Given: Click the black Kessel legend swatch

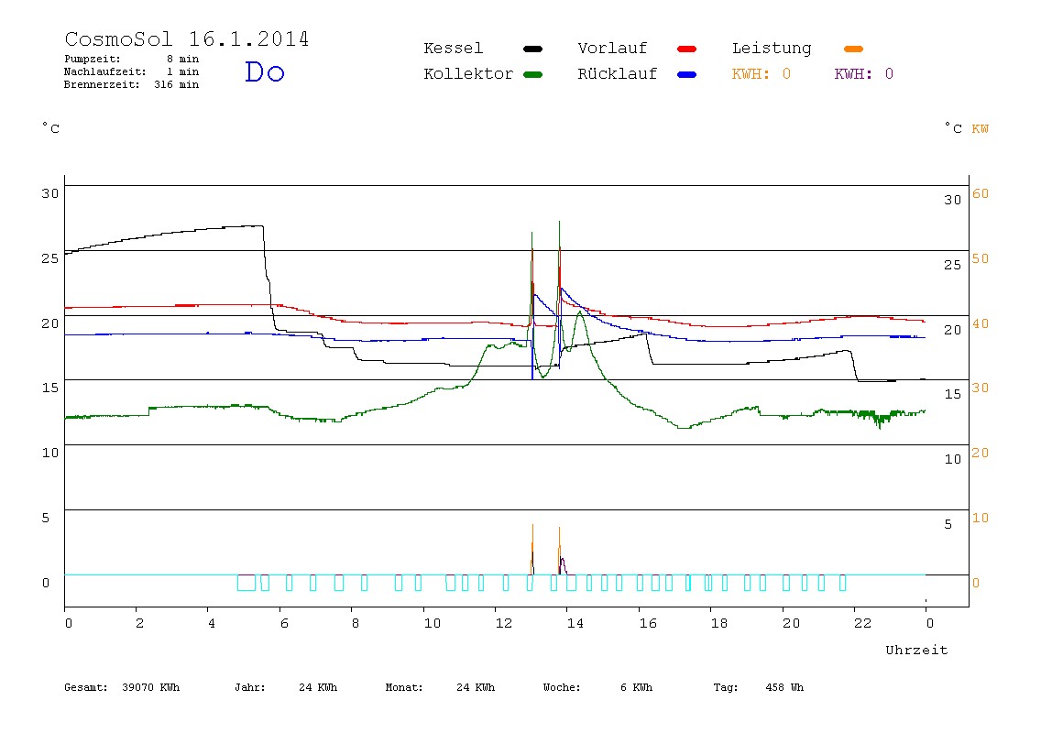Looking at the screenshot, I should click(532, 49).
